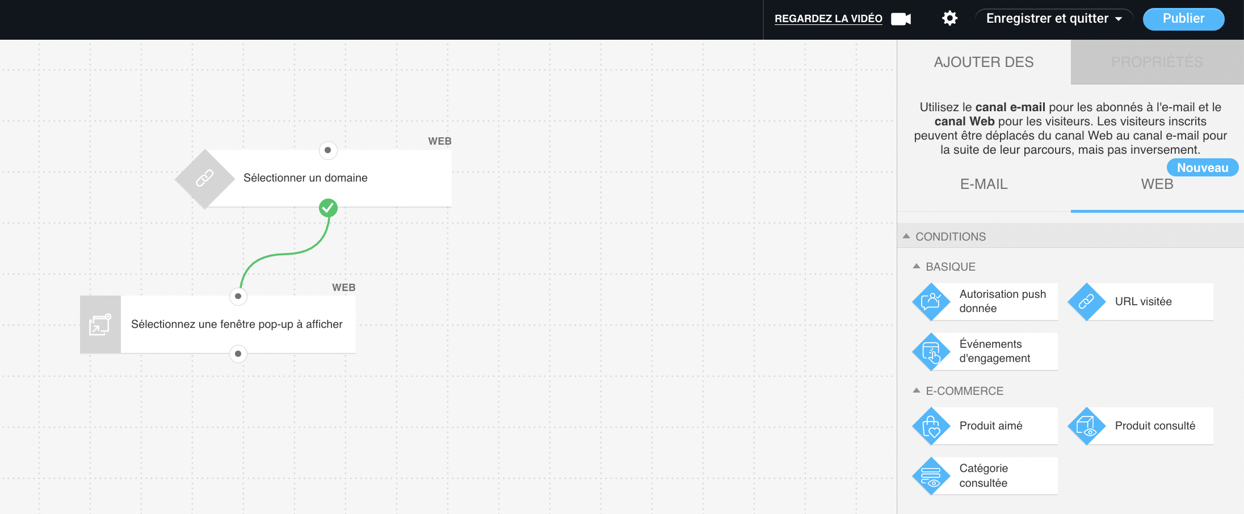Toggle the green checkmark on the domain connection
This screenshot has height=514, width=1244.
click(x=328, y=208)
